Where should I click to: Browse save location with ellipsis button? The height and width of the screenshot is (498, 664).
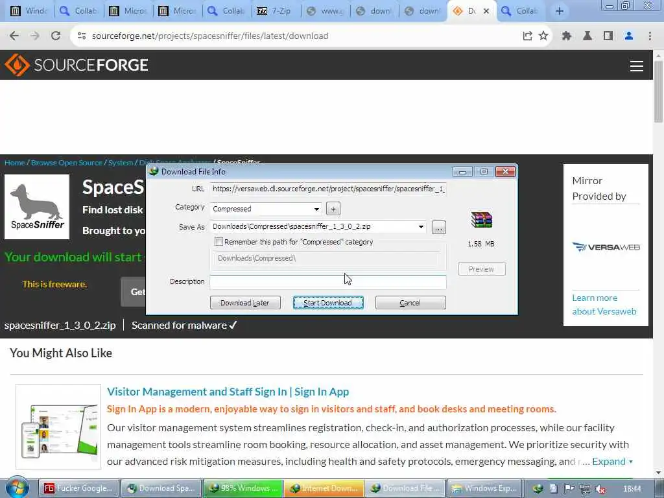(x=439, y=228)
